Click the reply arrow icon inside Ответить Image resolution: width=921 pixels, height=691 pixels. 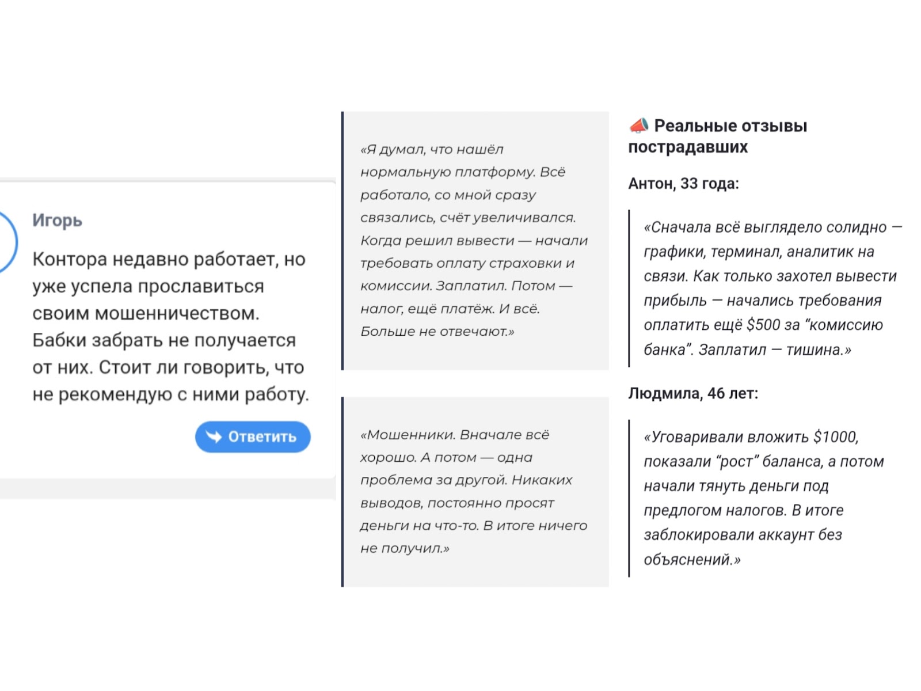coord(214,437)
